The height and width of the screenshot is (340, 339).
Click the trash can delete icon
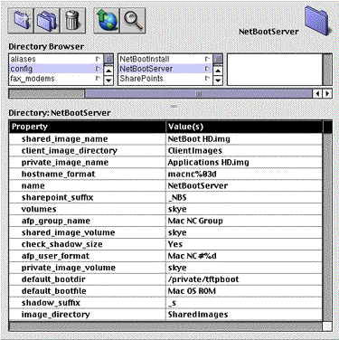72,21
